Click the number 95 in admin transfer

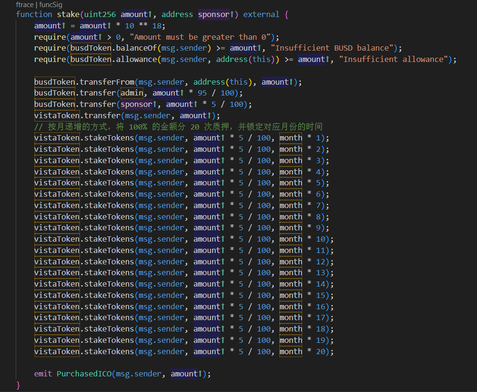pos(202,93)
